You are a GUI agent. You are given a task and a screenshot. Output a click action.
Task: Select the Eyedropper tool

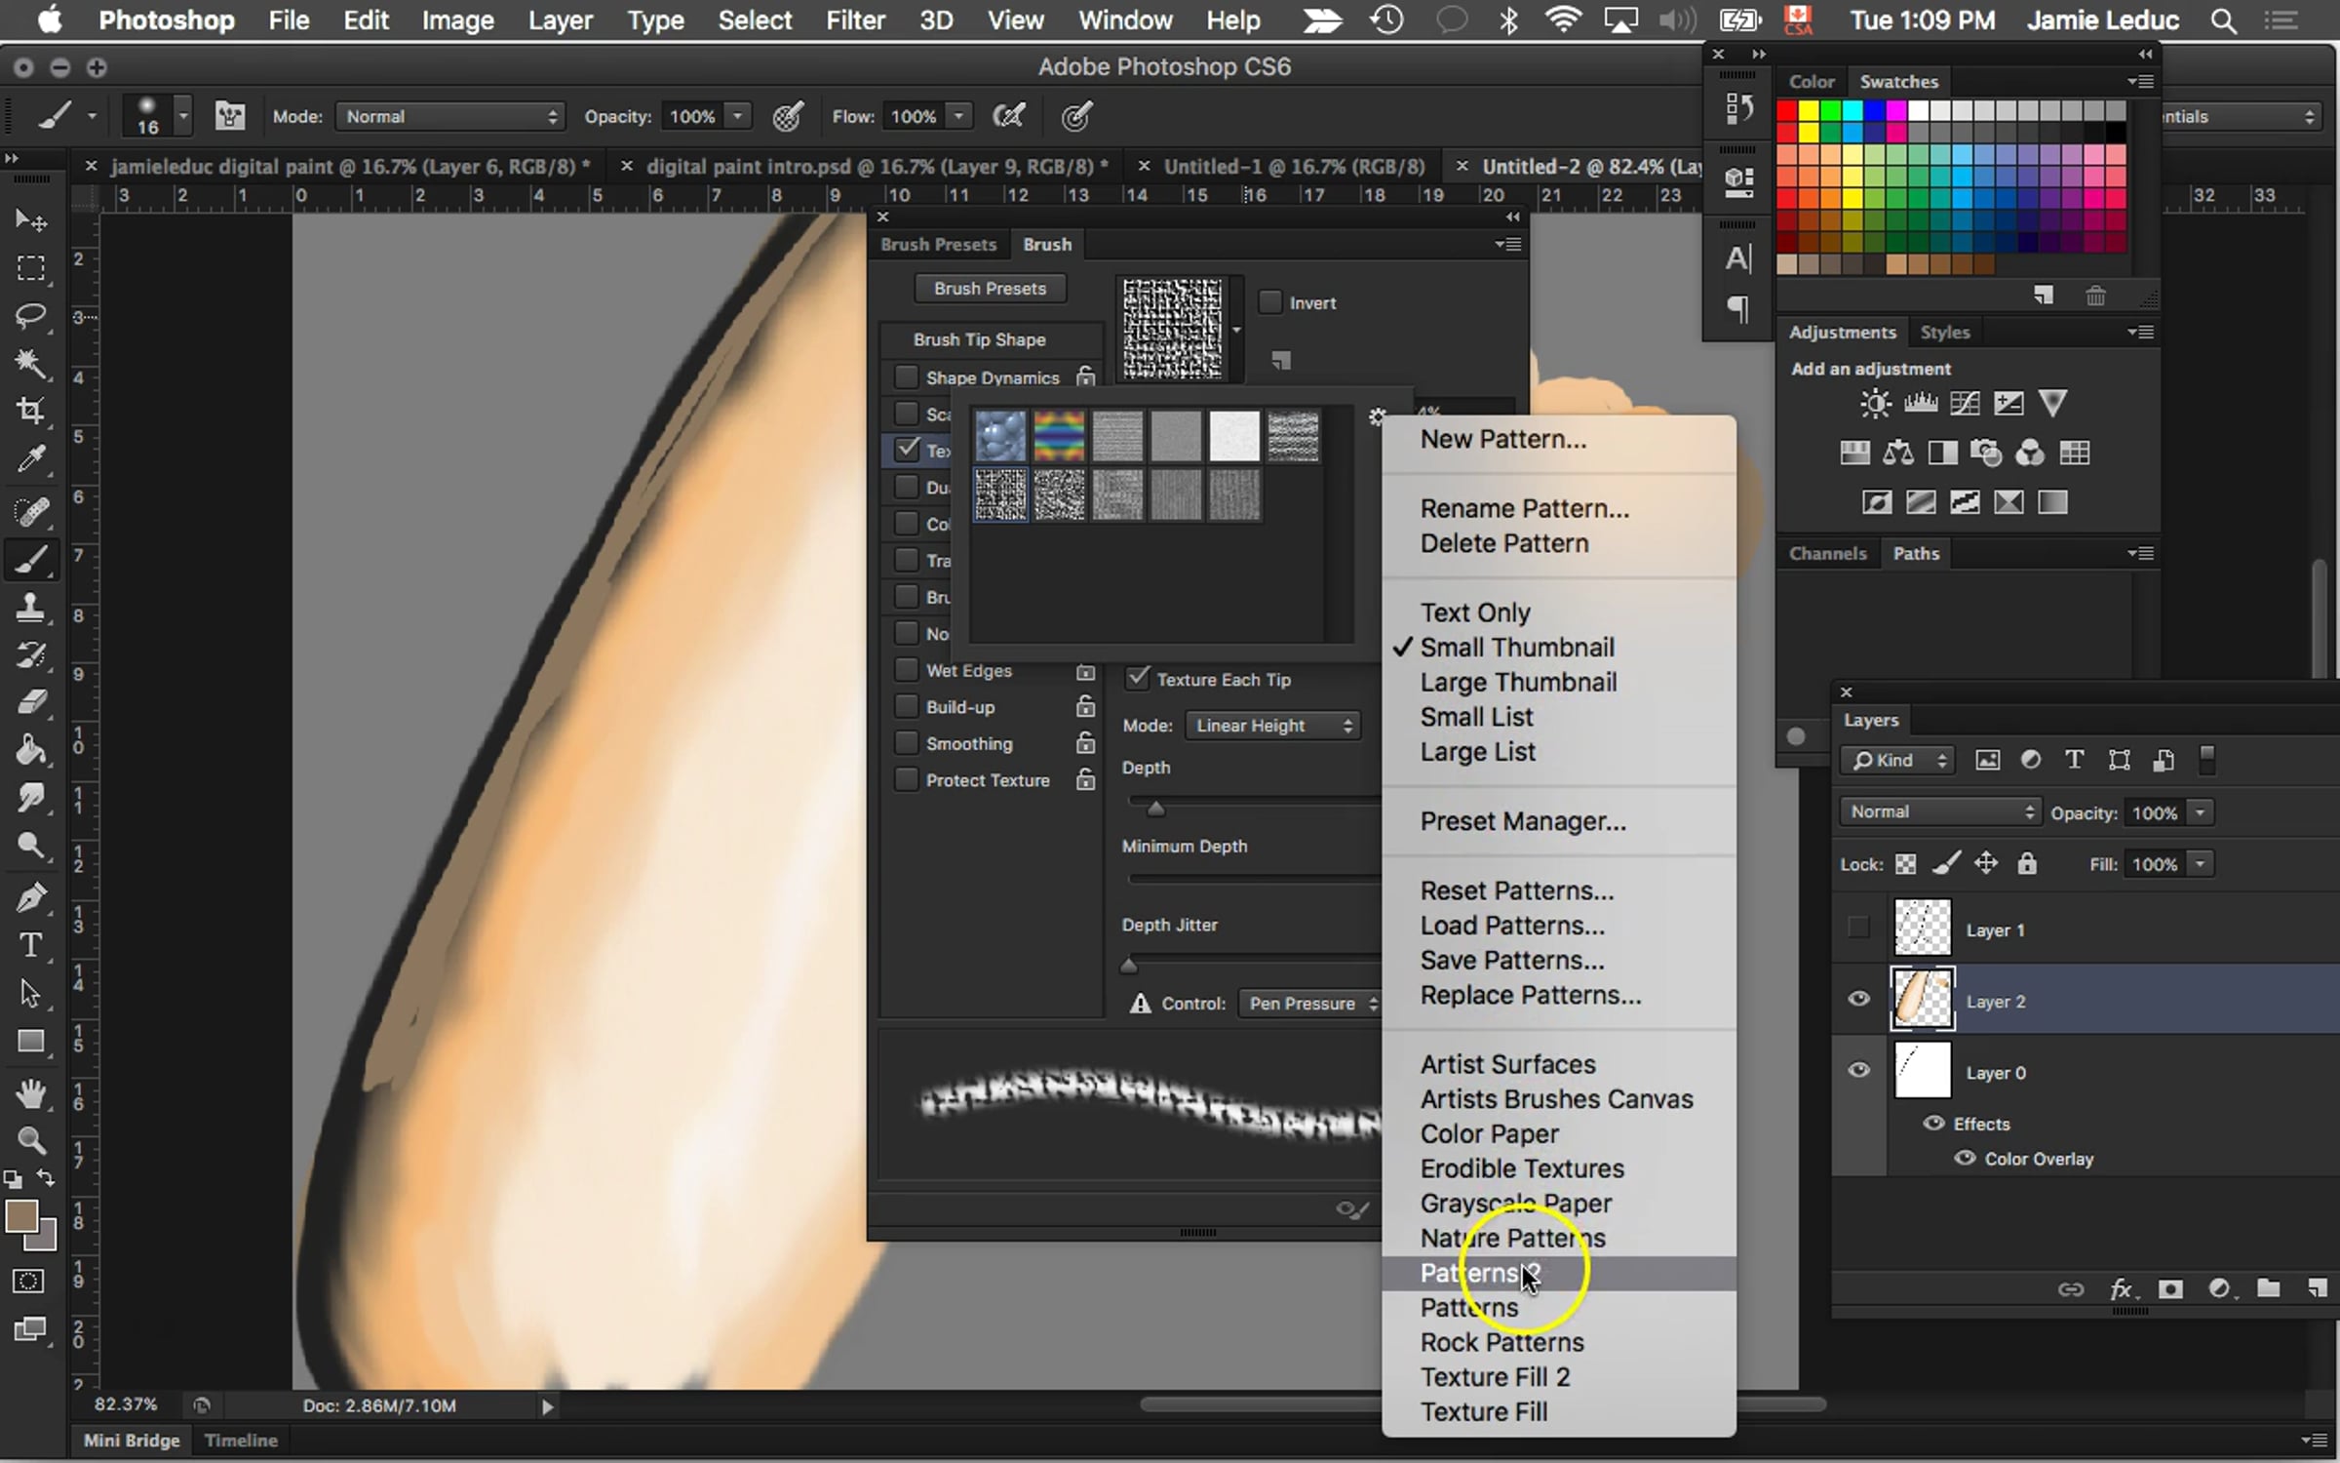coord(31,458)
